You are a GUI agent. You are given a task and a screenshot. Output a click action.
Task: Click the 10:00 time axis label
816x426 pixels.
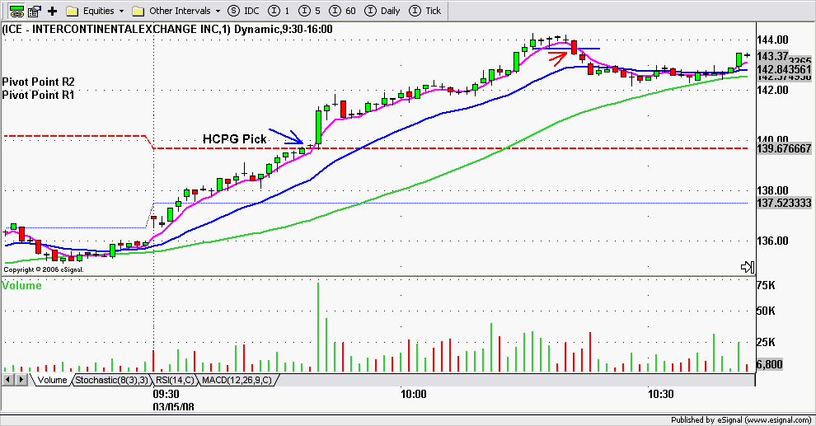point(413,394)
